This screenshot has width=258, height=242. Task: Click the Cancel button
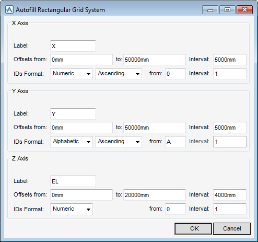[232, 228]
